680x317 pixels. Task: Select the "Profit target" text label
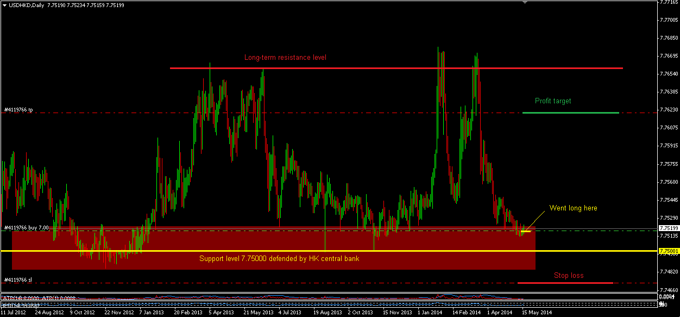click(553, 101)
